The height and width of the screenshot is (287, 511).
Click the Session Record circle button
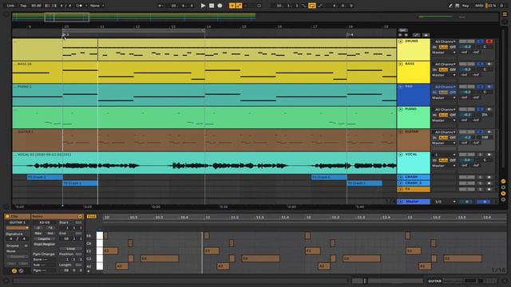tap(259, 6)
